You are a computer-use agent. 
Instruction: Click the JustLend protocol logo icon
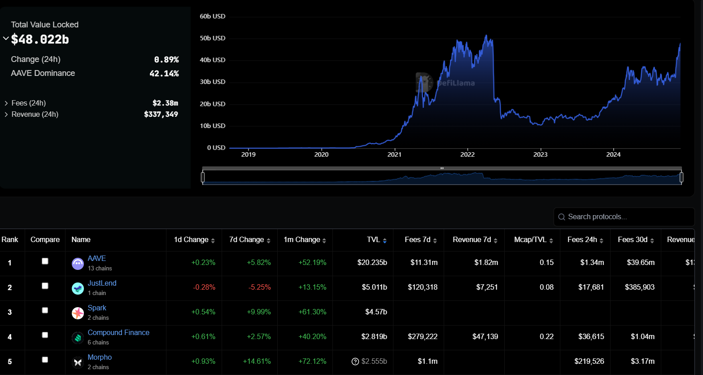78,288
